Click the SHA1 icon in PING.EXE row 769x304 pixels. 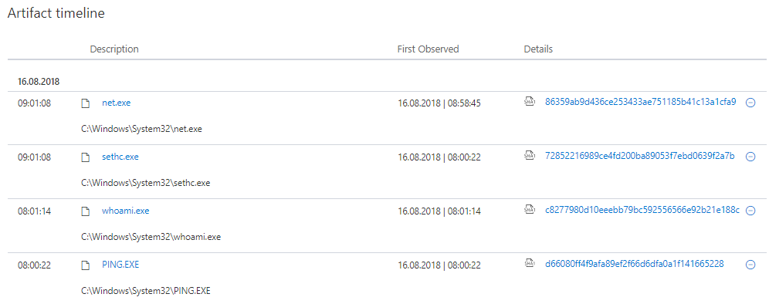[529, 263]
